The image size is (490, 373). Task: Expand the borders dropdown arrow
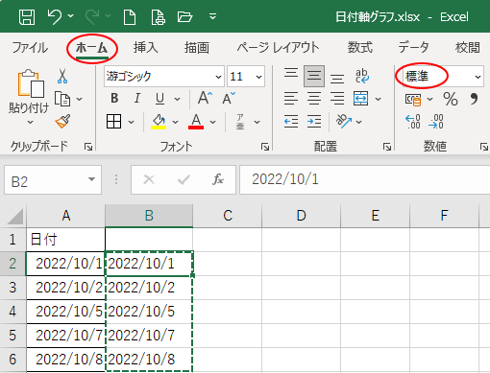point(131,122)
